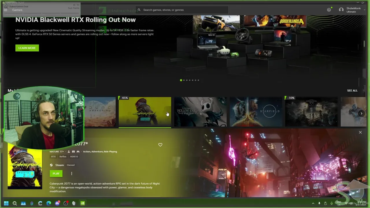Click the NVIDIA Blackwell RTX Rolling Out Now headline
Screen dimensions: 370x208
pyautogui.click(x=75, y=20)
